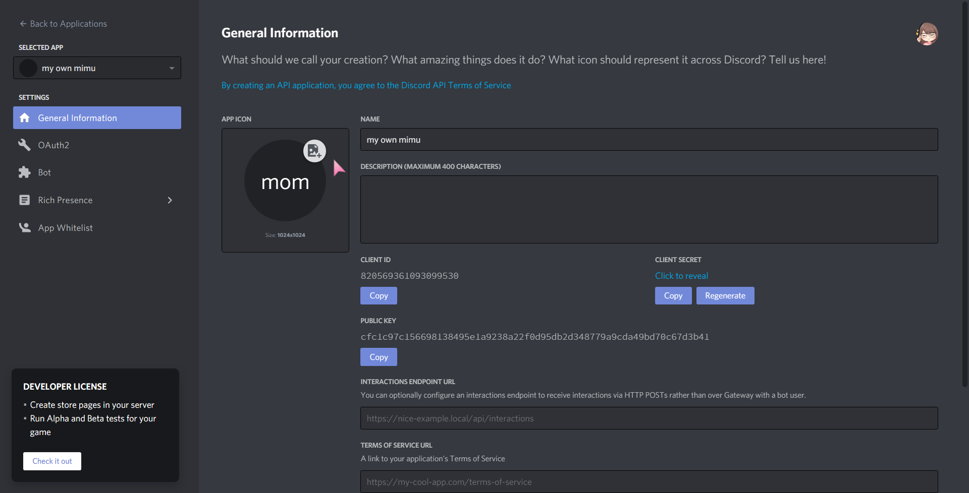Image resolution: width=969 pixels, height=493 pixels.
Task: Click the puzzle piece Bot icon
Action: [24, 172]
